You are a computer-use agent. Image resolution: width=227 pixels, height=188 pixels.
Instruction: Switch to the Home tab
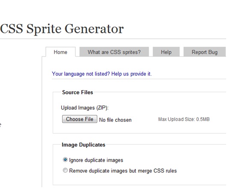[x=60, y=52]
